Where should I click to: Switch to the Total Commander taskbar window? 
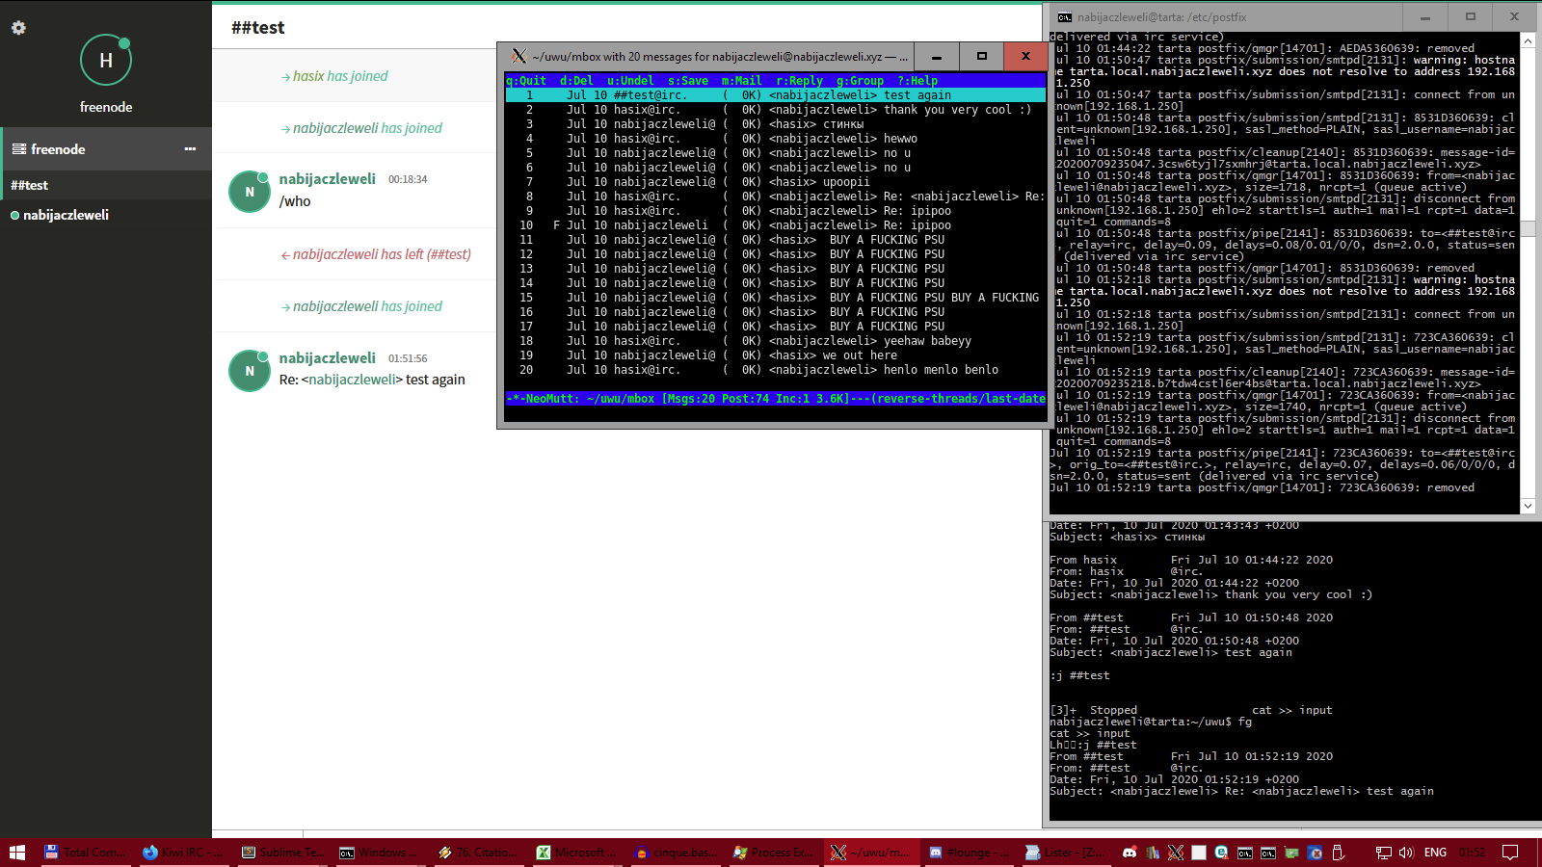[85, 853]
